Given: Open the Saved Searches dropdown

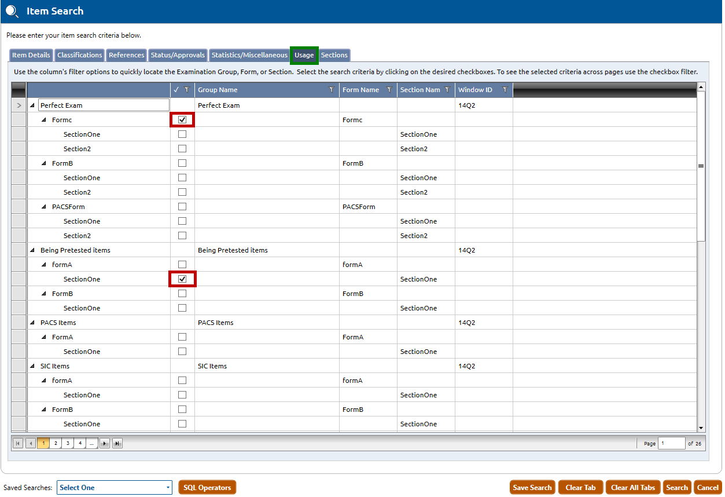Looking at the screenshot, I should 114,488.
